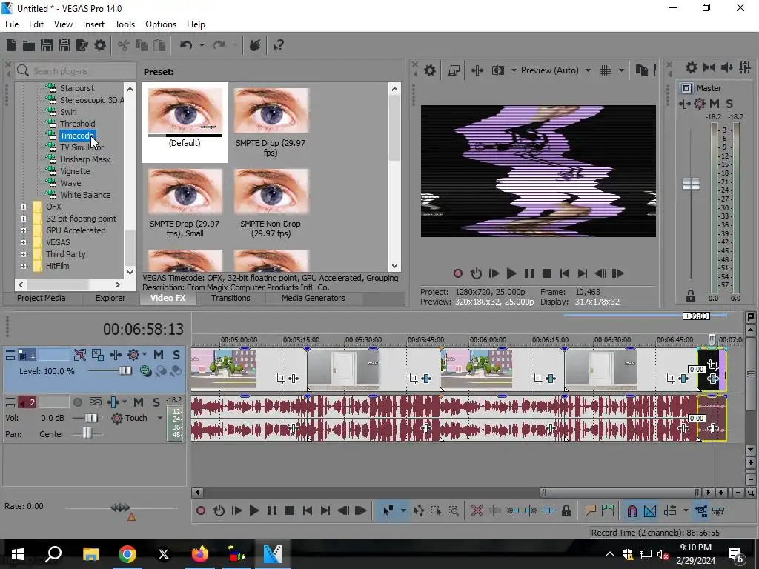Expand the GPU Accelerated folder
759x569 pixels.
pyautogui.click(x=23, y=230)
